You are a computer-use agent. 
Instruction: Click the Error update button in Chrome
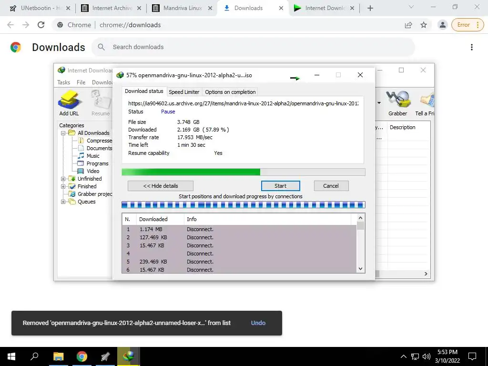pos(468,25)
